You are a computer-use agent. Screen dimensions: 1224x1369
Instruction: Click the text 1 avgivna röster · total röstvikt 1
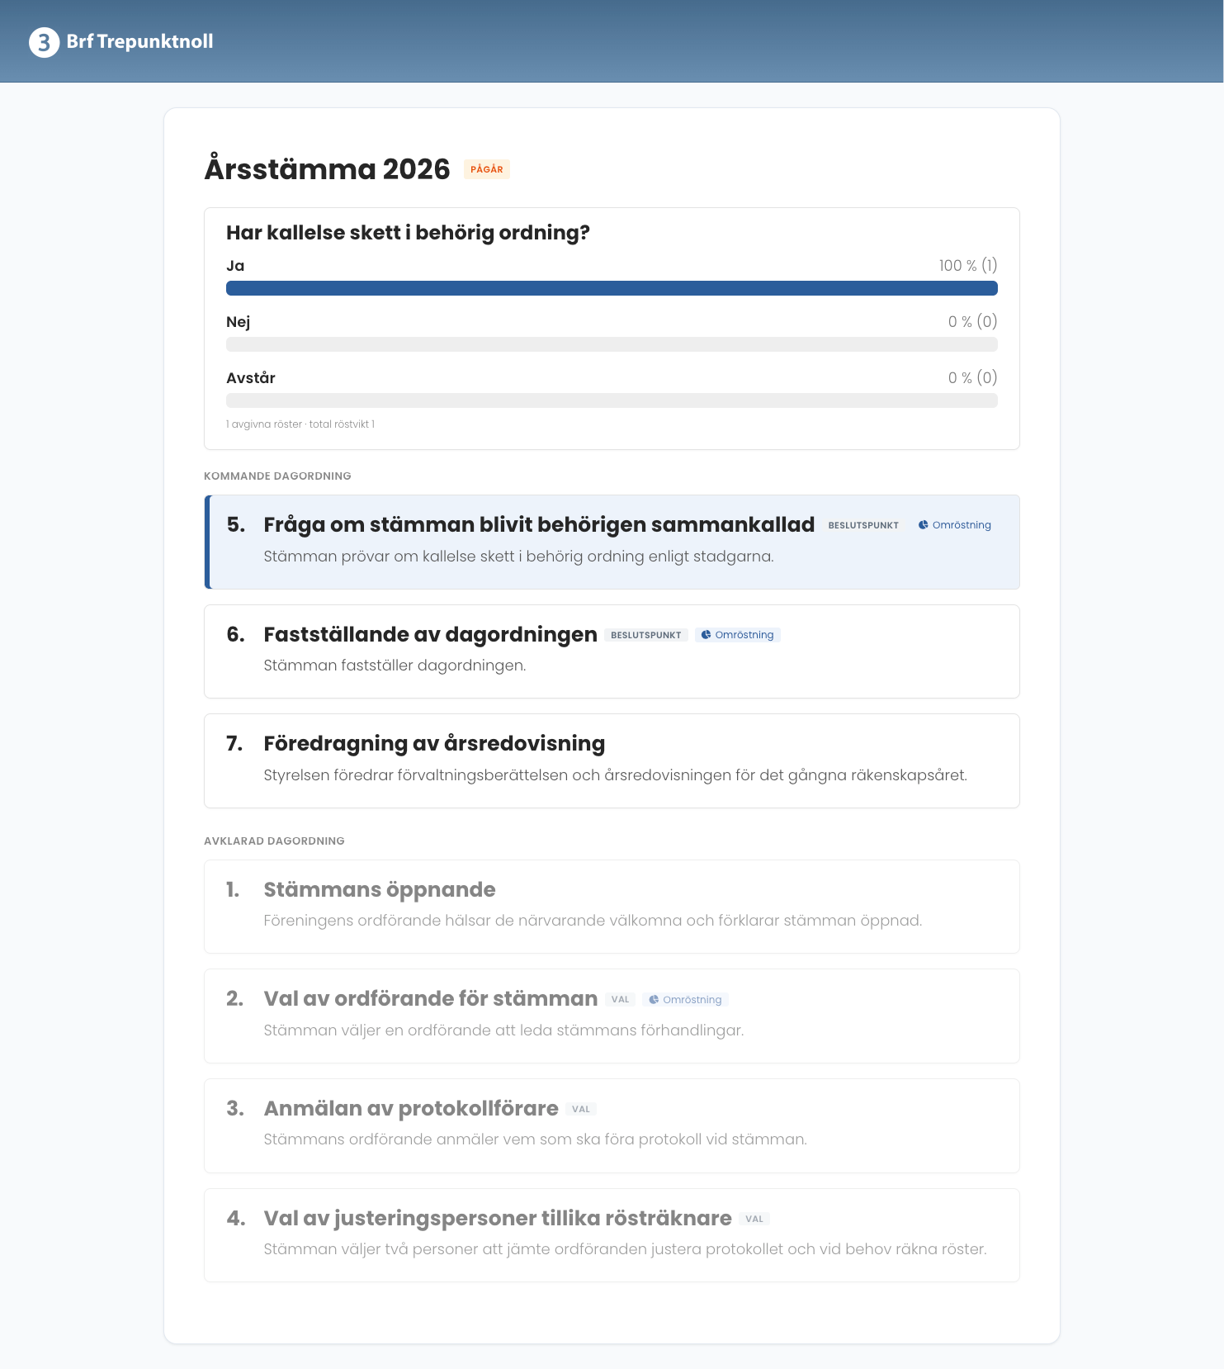300,424
